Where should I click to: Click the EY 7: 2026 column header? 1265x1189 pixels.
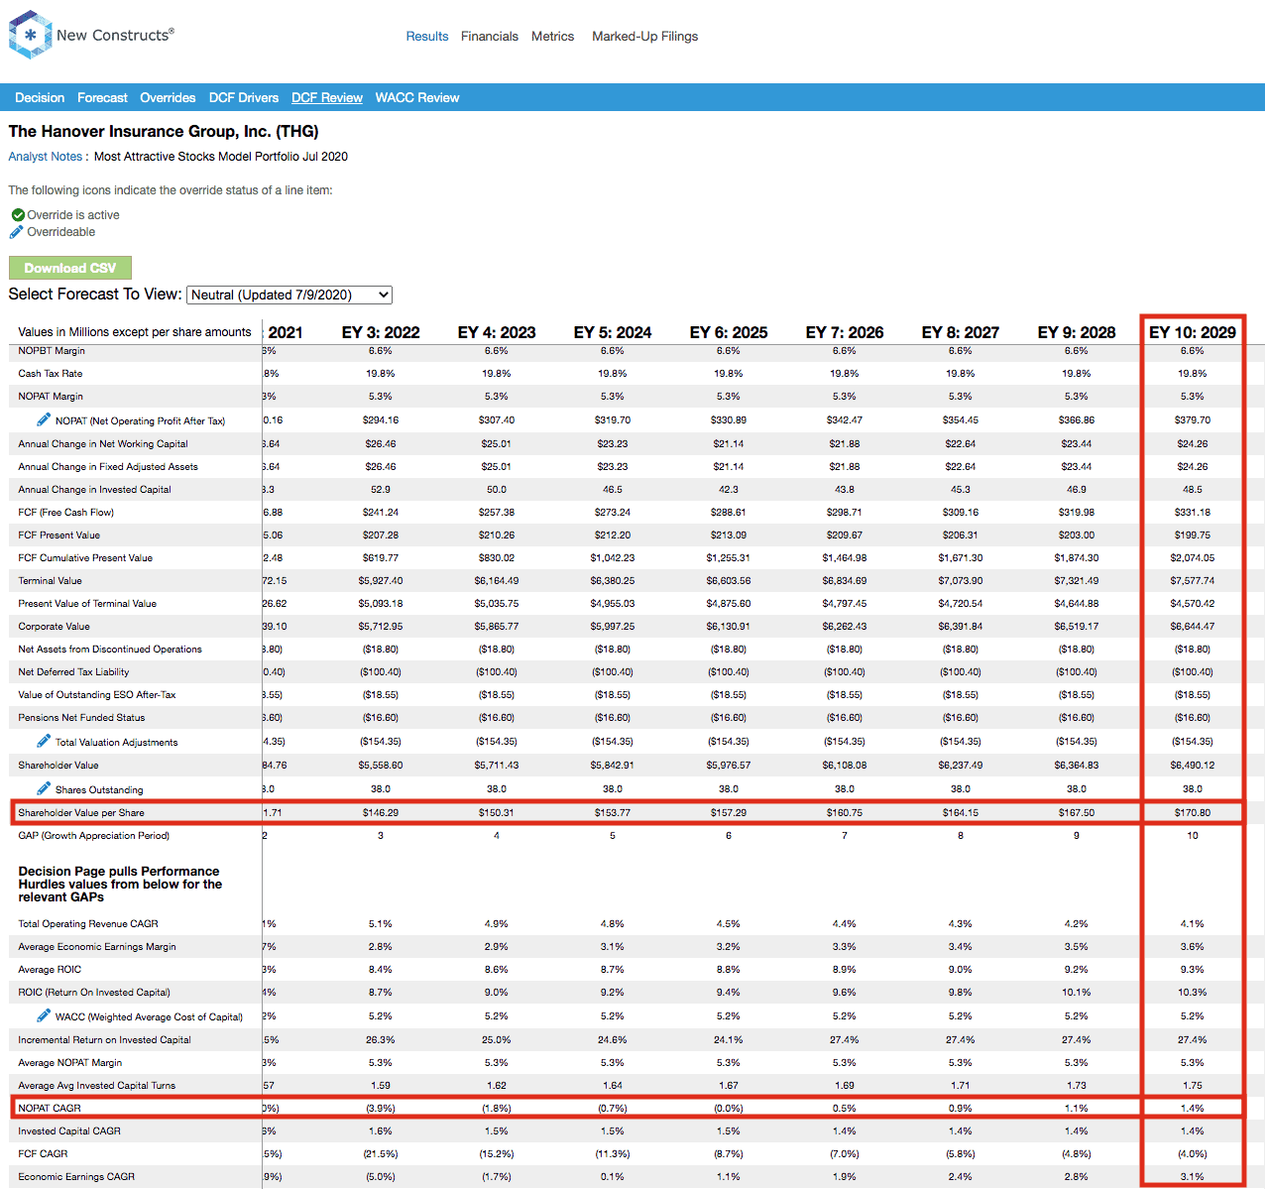[x=845, y=332]
